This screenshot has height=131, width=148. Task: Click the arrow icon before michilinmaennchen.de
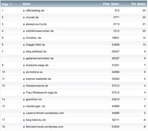pos(24,31)
